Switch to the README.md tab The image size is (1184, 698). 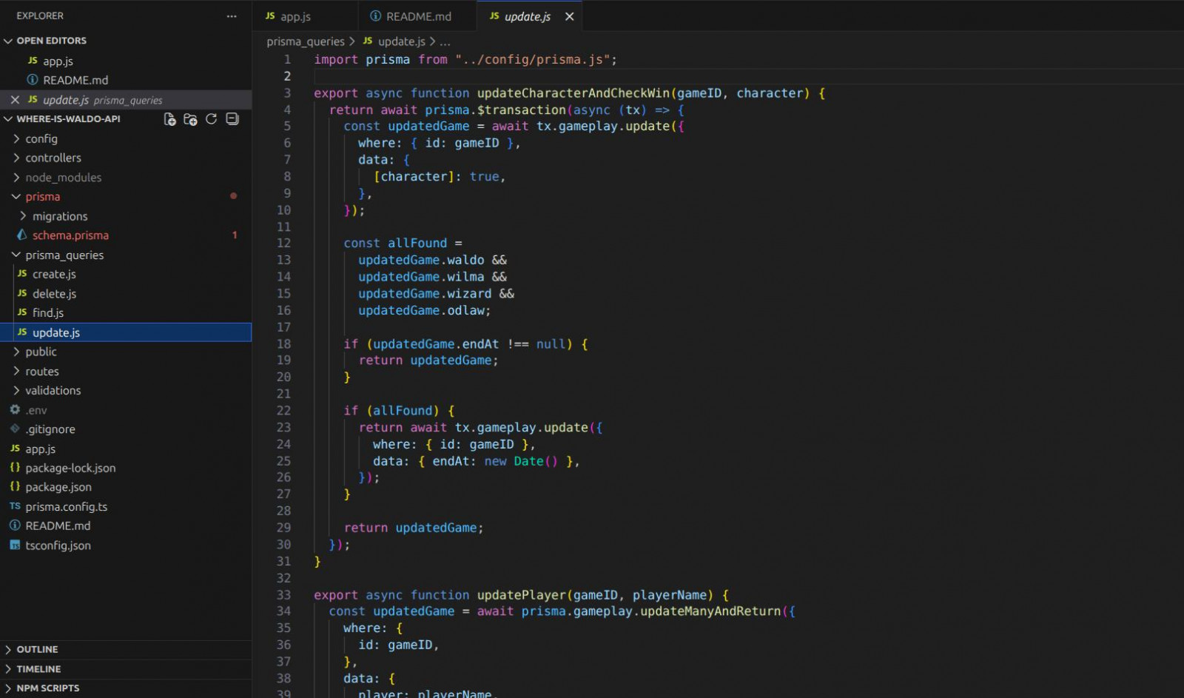(x=418, y=16)
